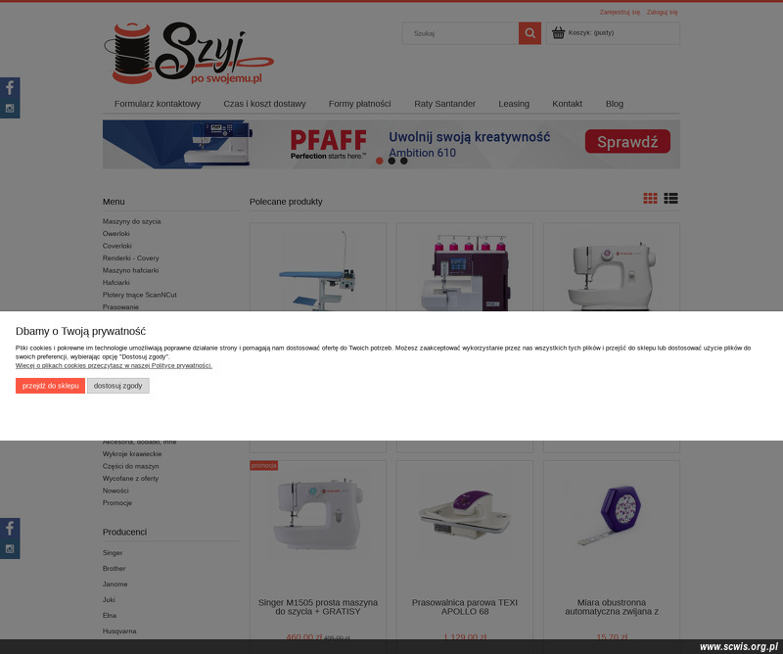Screen dimensions: 783x654
Task: Click the dostosuj zgody button
Action: (x=117, y=386)
